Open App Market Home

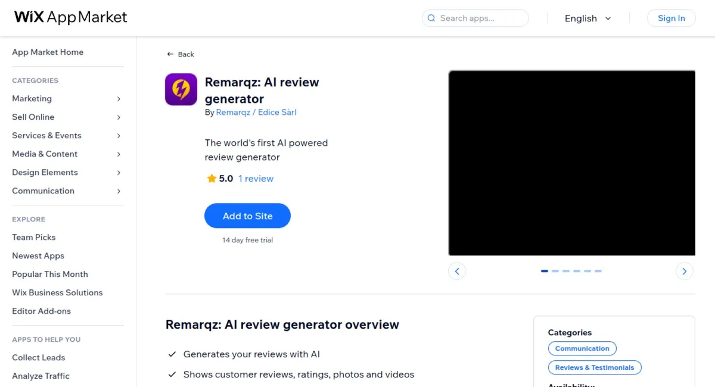coord(48,52)
